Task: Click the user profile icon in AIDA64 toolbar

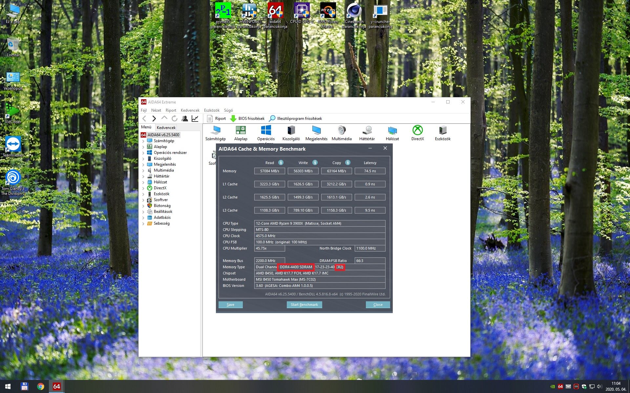Action: 185,119
